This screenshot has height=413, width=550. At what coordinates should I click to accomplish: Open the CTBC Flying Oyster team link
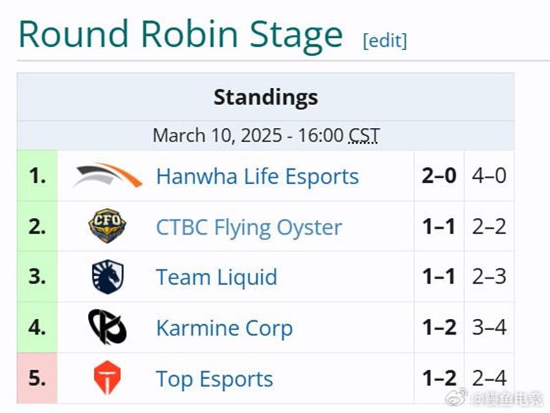point(248,227)
